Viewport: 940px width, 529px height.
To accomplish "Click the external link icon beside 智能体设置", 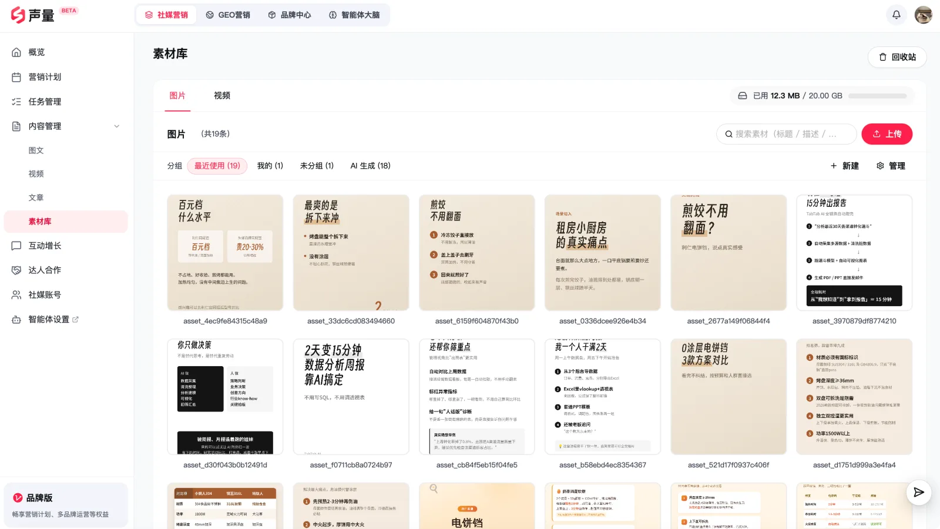I will (75, 320).
